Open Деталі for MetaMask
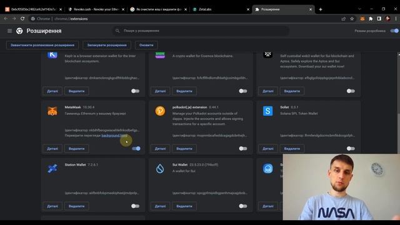 click(52, 149)
